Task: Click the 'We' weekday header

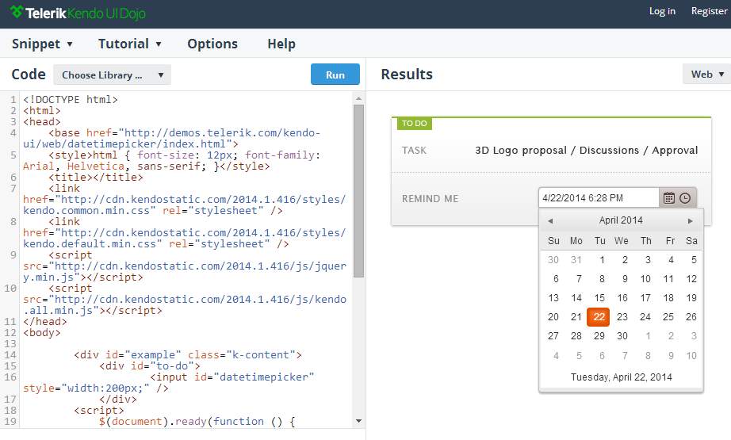Action: click(x=622, y=241)
